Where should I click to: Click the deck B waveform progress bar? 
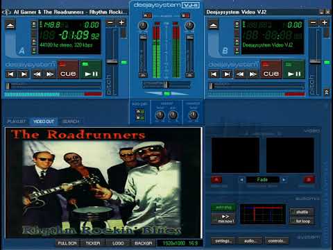point(256,94)
